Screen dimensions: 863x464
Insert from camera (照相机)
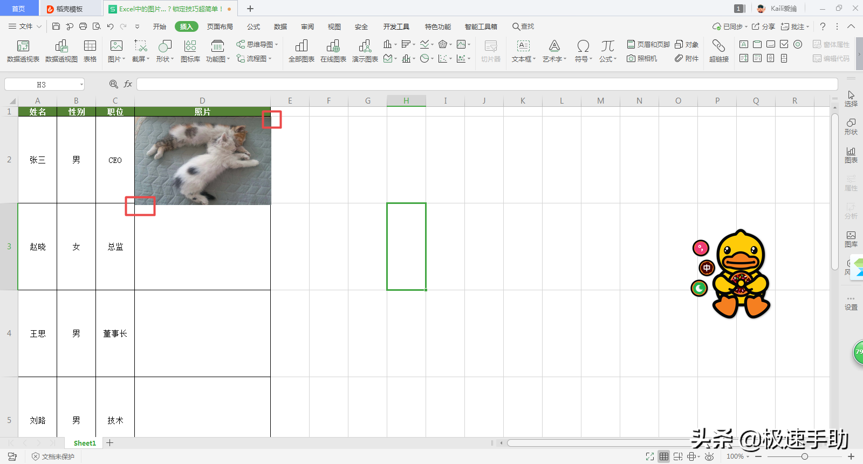642,58
